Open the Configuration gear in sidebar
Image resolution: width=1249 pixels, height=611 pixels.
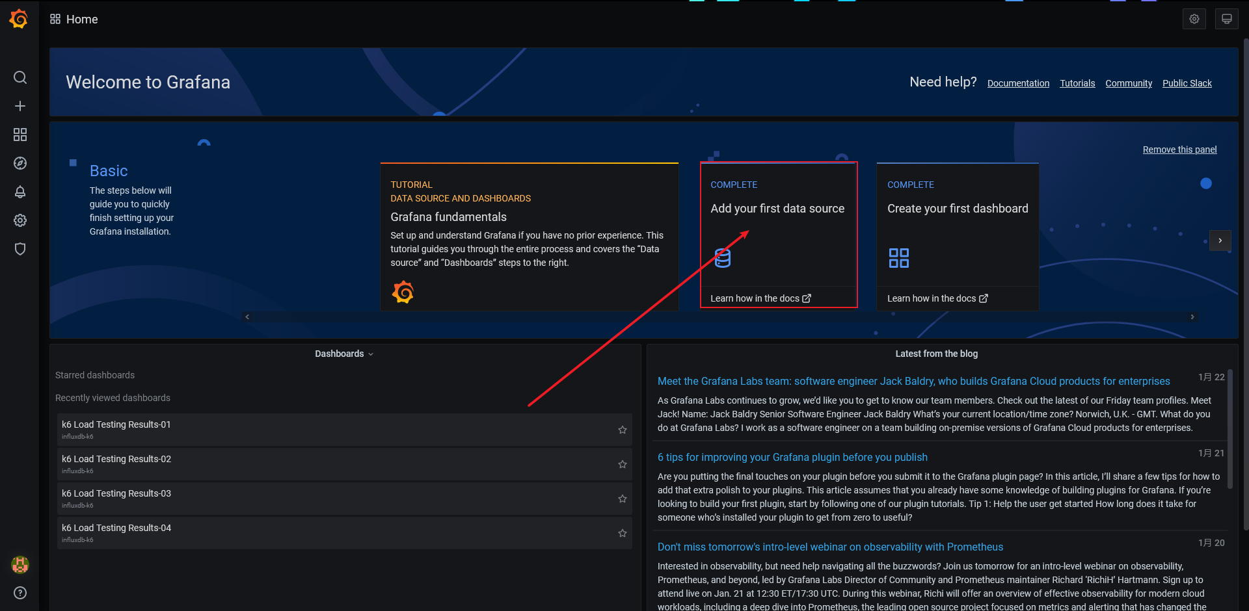coord(20,220)
